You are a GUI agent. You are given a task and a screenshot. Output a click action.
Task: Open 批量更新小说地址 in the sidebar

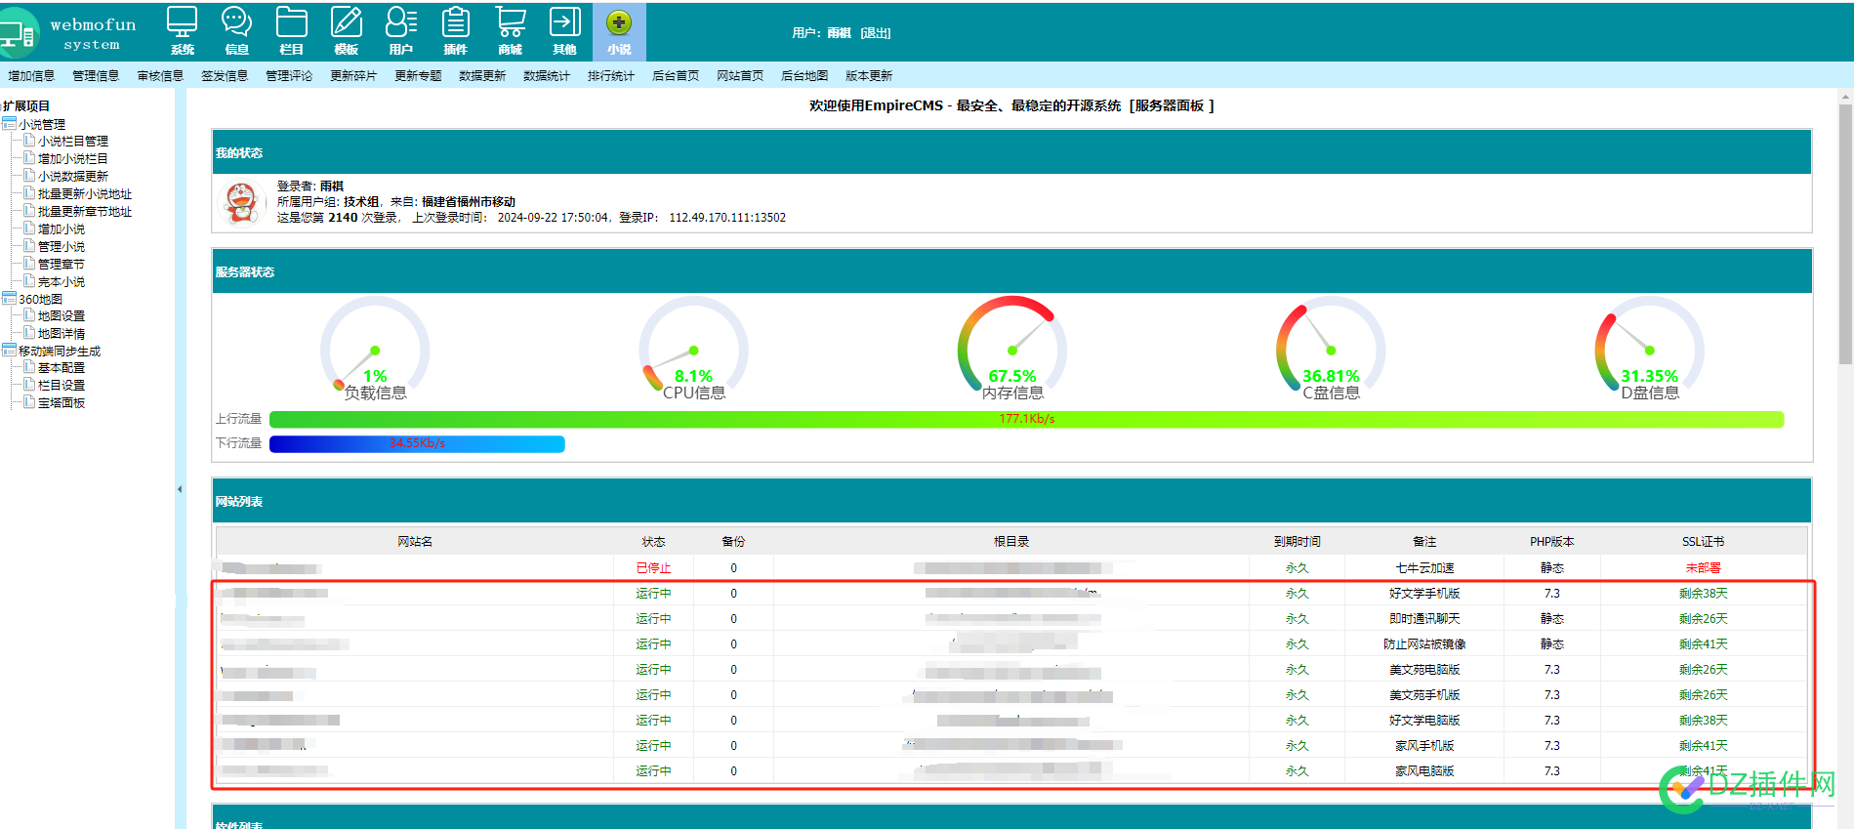point(85,194)
